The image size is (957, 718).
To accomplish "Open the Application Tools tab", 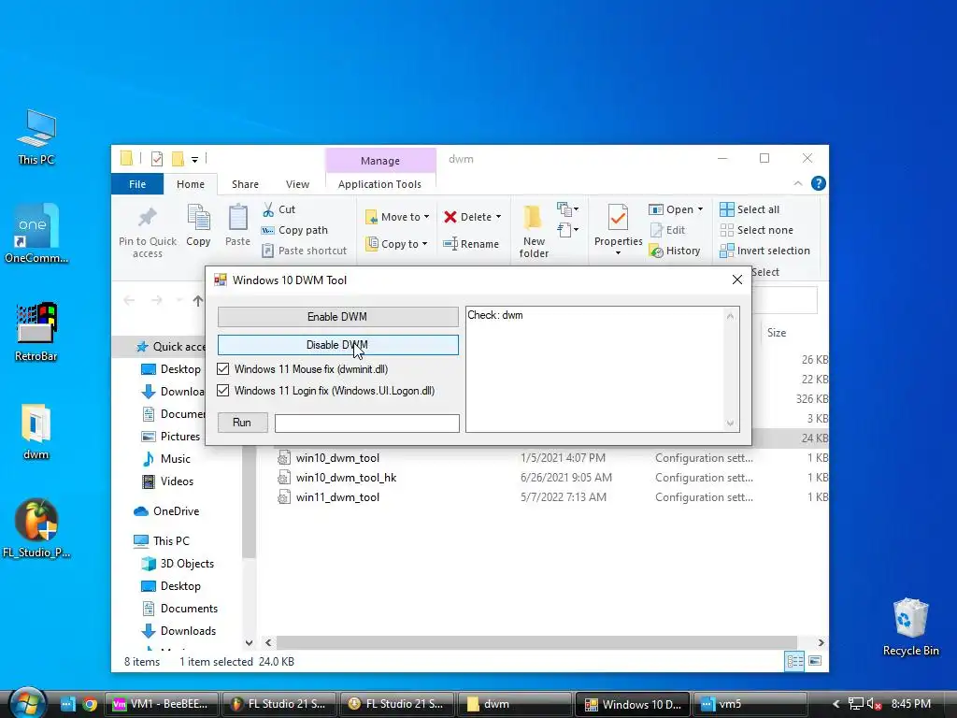I will click(x=379, y=184).
